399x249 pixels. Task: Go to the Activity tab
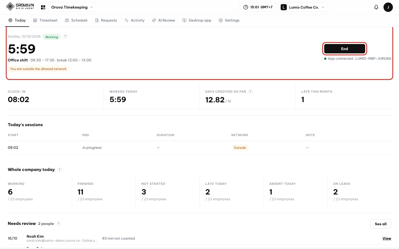[135, 20]
